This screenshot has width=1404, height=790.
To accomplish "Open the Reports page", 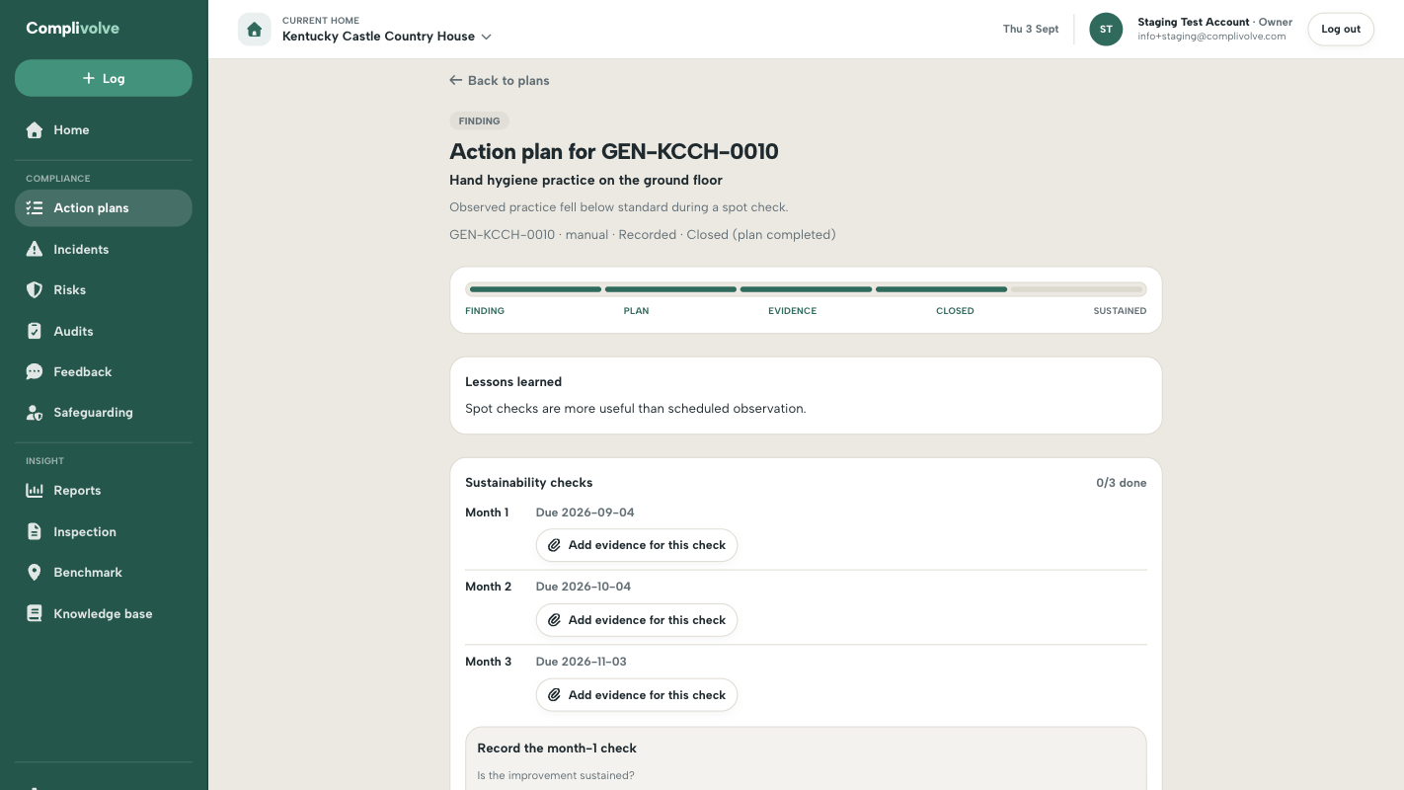I will [x=104, y=491].
